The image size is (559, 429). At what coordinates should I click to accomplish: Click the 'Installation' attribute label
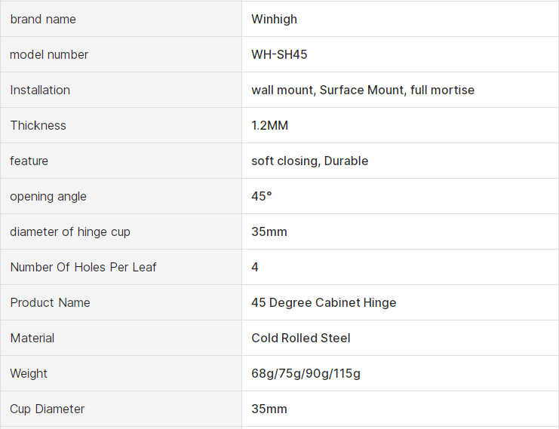pyautogui.click(x=40, y=90)
